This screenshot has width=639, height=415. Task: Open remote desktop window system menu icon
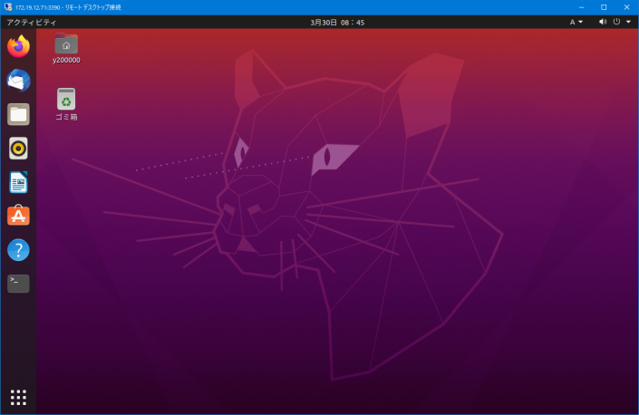pyautogui.click(x=7, y=7)
